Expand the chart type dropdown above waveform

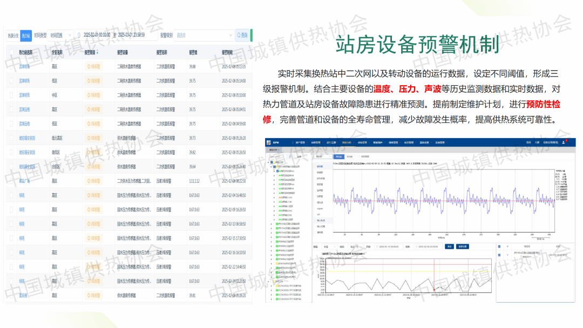(x=323, y=156)
